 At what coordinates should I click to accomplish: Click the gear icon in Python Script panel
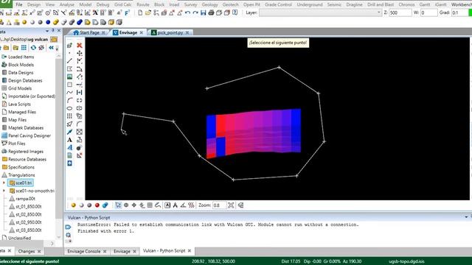point(69,235)
